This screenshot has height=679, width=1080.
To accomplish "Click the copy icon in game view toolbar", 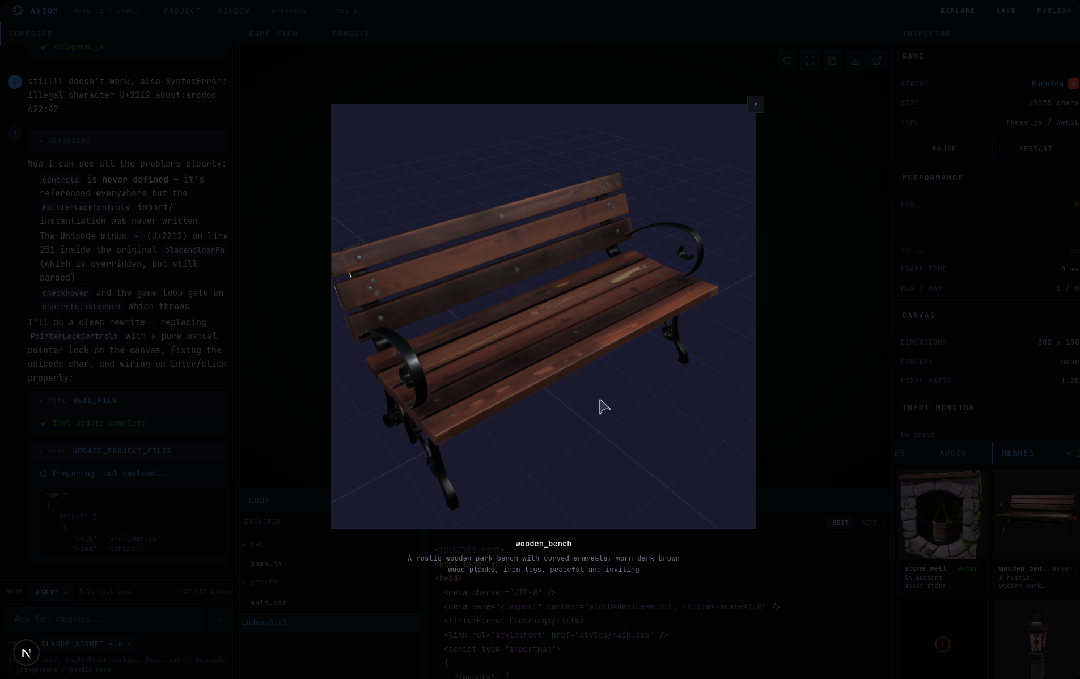I will tap(832, 61).
